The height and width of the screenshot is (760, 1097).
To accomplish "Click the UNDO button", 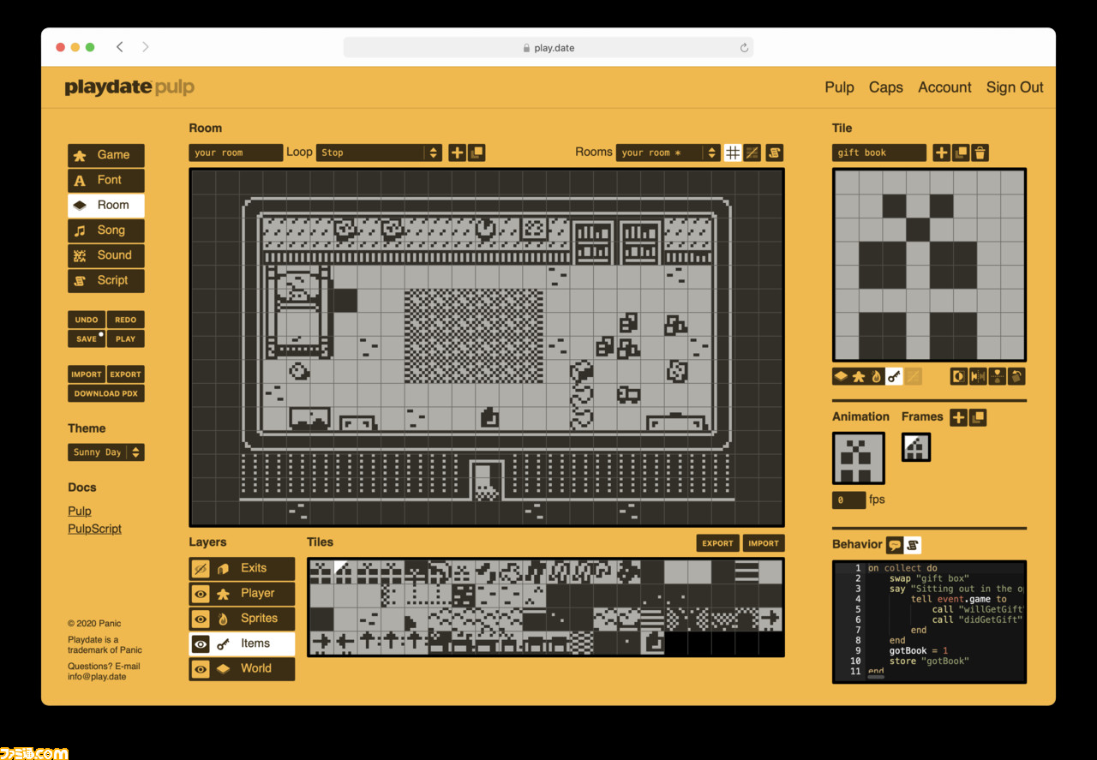I will (87, 320).
